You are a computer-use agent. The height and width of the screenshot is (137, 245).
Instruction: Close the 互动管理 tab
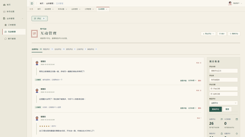107,9
